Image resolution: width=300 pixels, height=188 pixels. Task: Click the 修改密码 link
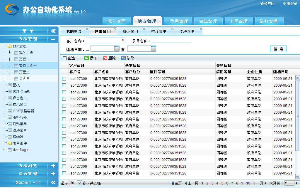(267, 4)
